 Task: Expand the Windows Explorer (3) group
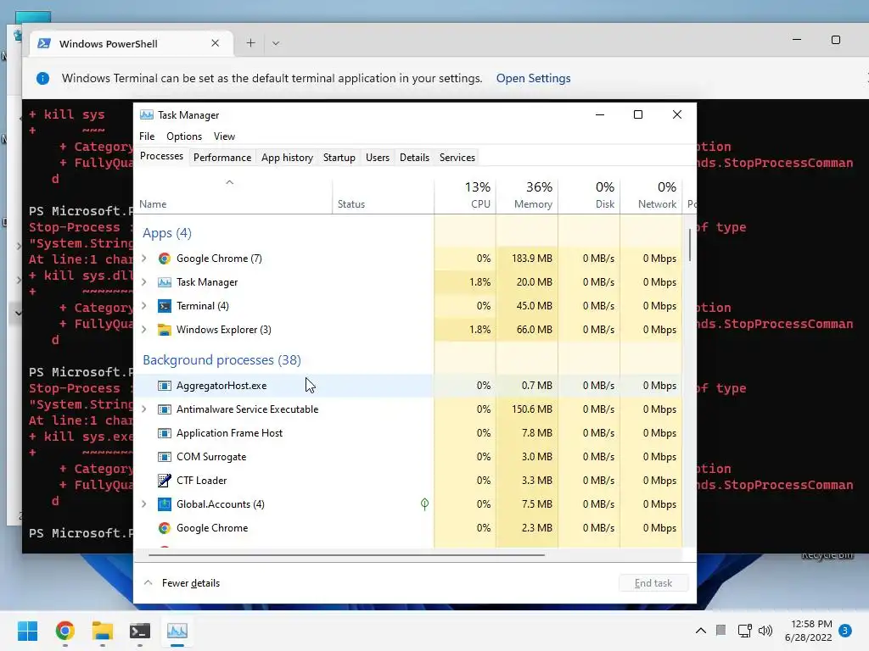click(x=144, y=330)
